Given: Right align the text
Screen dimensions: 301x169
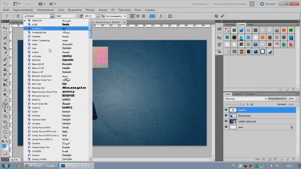Looking at the screenshot, I should click(x=143, y=16).
